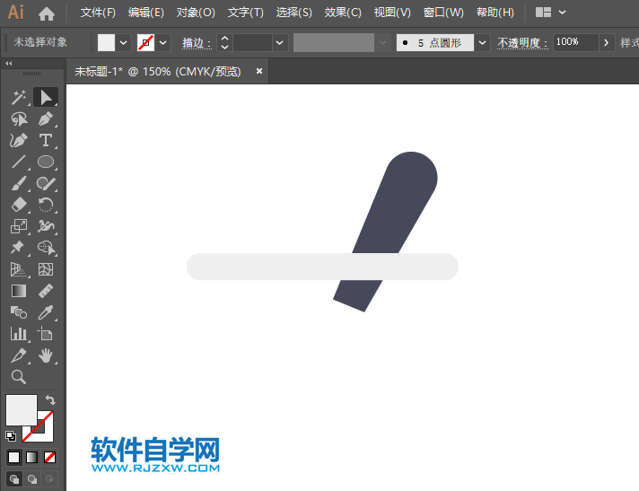Pick the Perspective Grid tool
Image resolution: width=639 pixels, height=491 pixels.
tap(19, 269)
